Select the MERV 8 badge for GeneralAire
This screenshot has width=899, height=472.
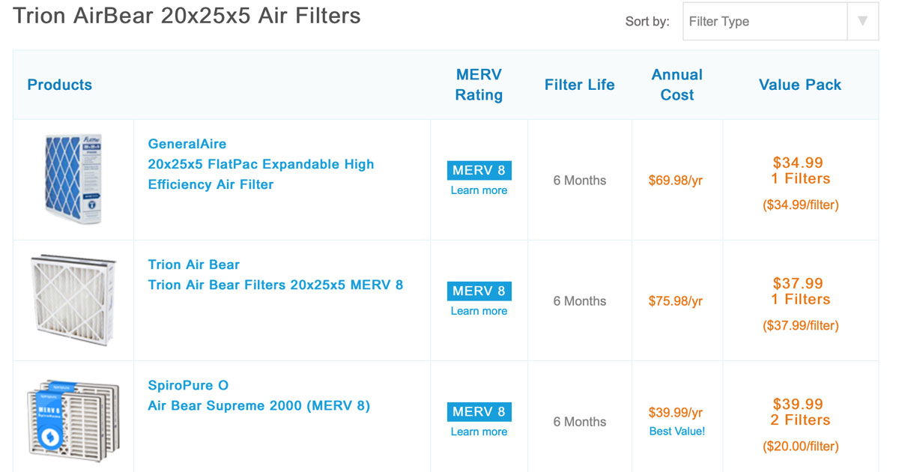click(x=479, y=170)
